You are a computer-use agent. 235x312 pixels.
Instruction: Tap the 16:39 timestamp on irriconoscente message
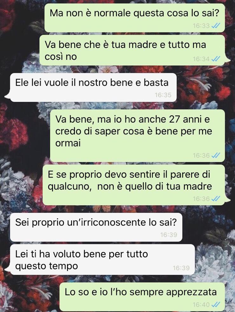point(169,235)
